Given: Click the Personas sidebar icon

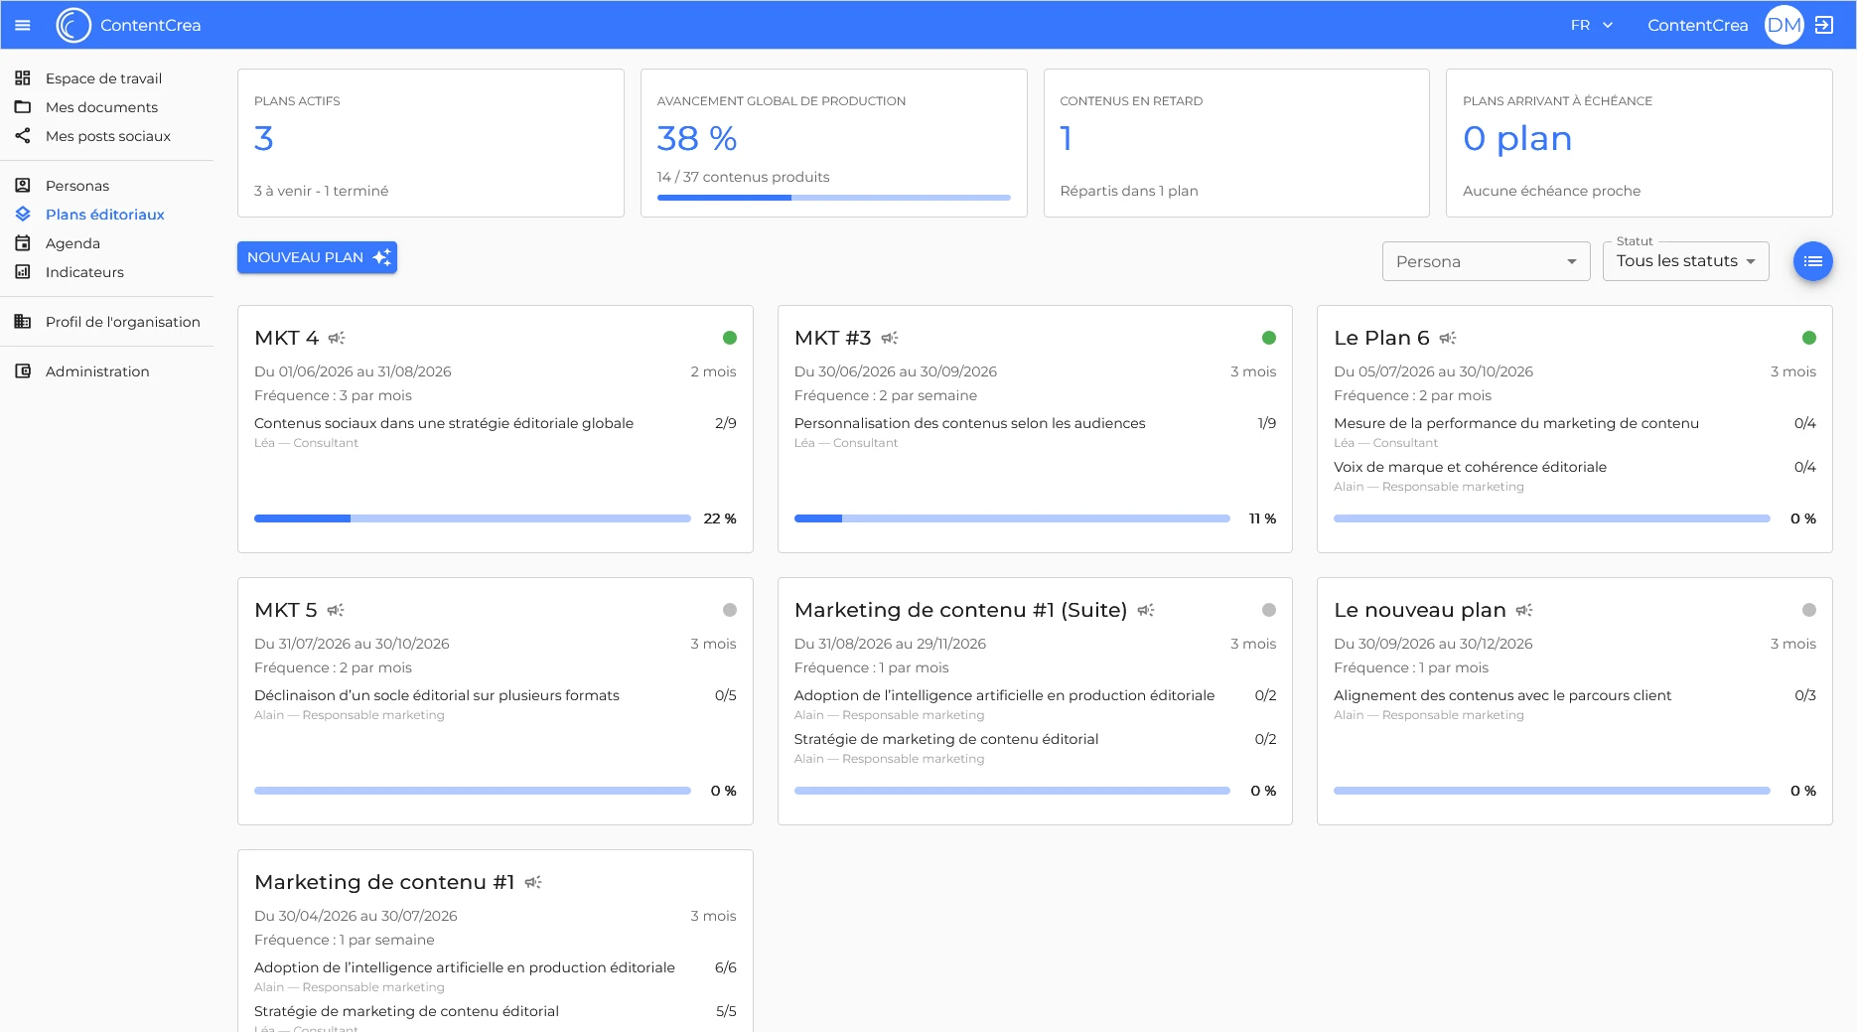Looking at the screenshot, I should point(23,185).
